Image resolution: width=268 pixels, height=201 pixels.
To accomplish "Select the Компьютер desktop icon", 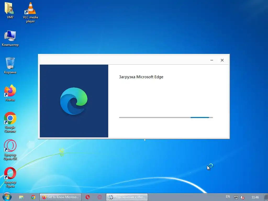I will click(10, 38).
